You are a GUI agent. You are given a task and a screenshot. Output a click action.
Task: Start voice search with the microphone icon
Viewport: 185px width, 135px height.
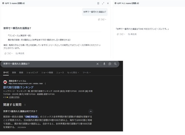(104, 64)
